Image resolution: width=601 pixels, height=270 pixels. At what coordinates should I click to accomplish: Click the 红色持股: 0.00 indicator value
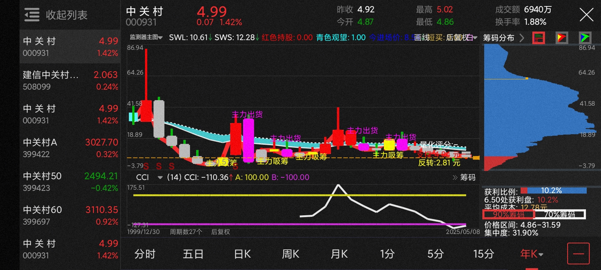click(287, 37)
